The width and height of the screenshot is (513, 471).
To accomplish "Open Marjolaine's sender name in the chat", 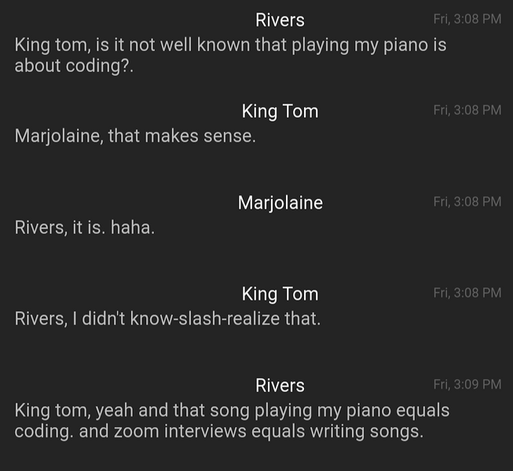I will (x=280, y=203).
